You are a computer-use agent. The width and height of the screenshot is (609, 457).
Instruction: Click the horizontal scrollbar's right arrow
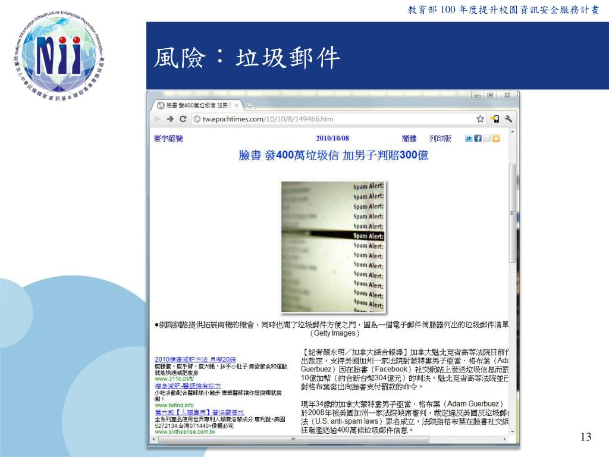click(x=504, y=439)
